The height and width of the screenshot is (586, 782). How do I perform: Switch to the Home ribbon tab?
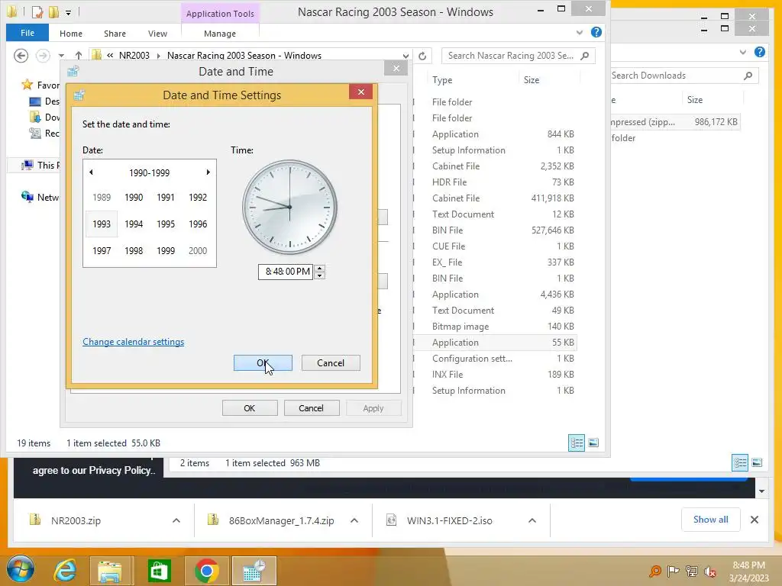click(x=71, y=34)
